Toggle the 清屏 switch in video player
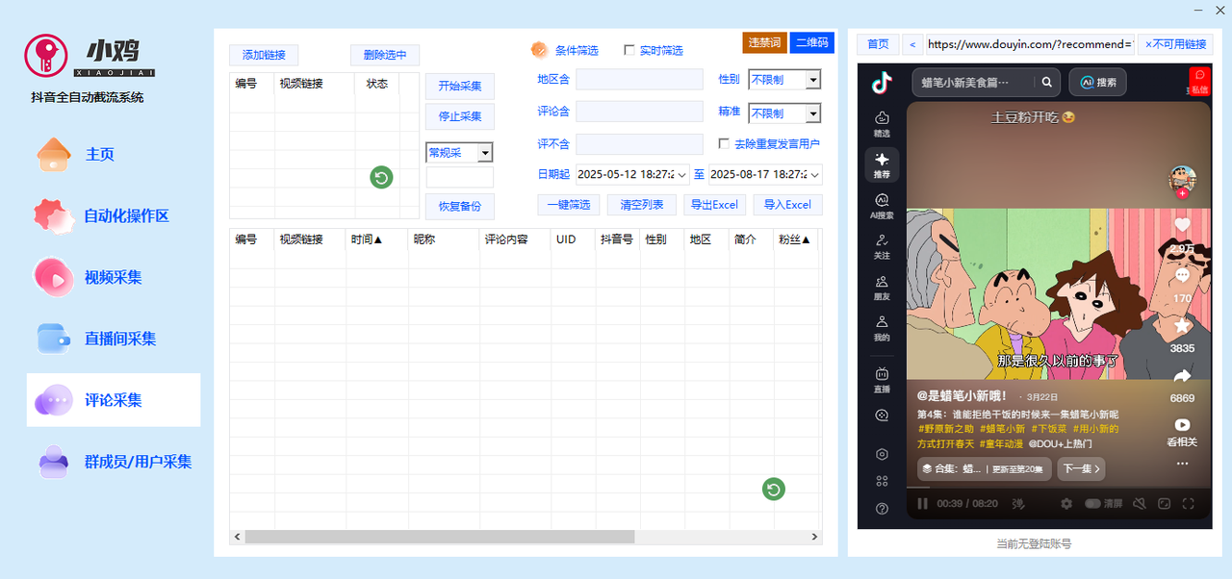 (x=1093, y=503)
